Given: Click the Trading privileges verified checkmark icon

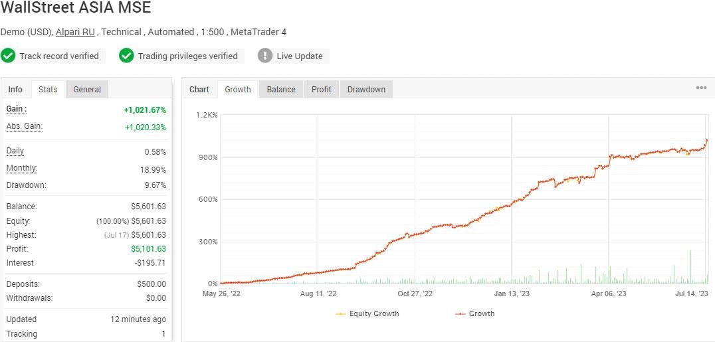Looking at the screenshot, I should [126, 56].
